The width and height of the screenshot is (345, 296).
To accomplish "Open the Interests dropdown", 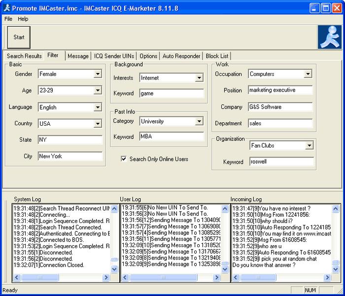I will pyautogui.click(x=199, y=78).
